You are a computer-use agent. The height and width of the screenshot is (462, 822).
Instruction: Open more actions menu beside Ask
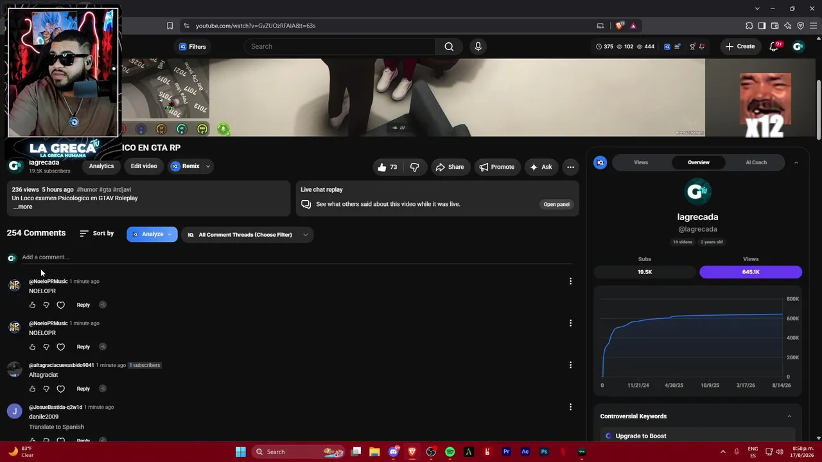click(x=570, y=167)
